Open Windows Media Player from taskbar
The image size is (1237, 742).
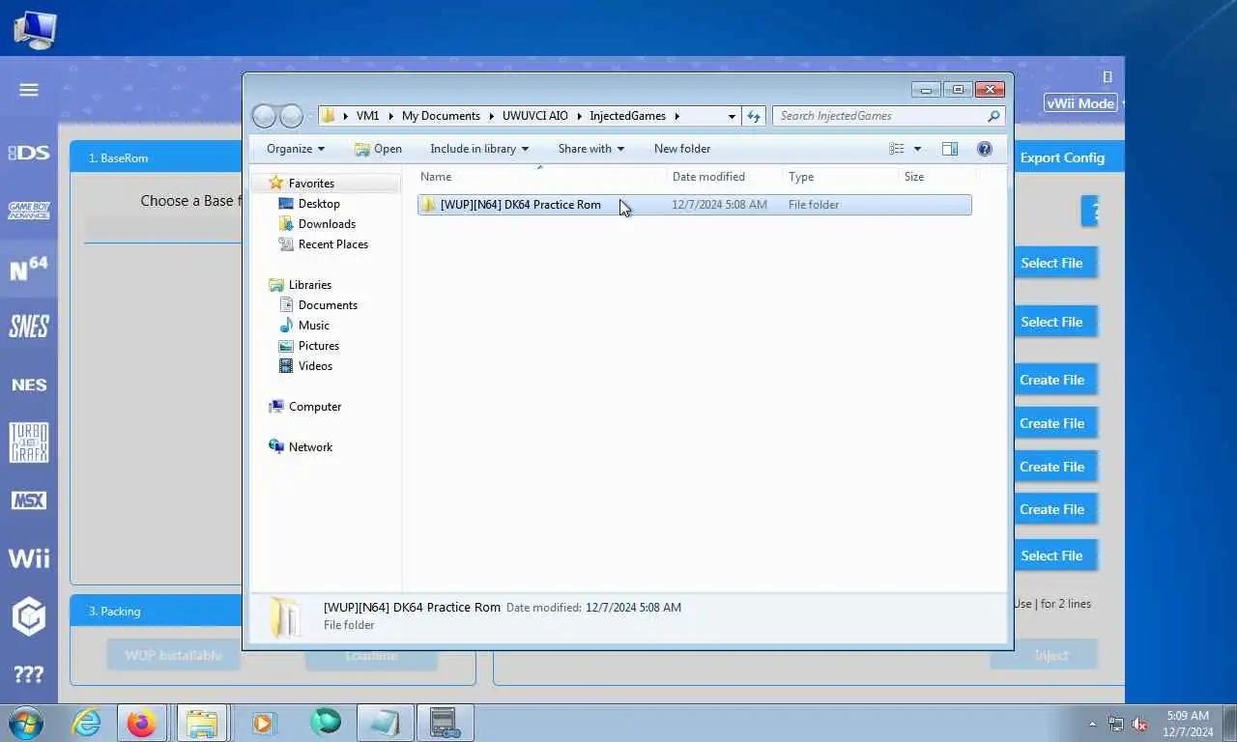coord(262,723)
